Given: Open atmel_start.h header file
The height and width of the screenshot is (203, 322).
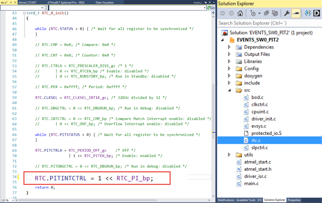Looking at the screenshot, I should pyautogui.click(x=258, y=169).
